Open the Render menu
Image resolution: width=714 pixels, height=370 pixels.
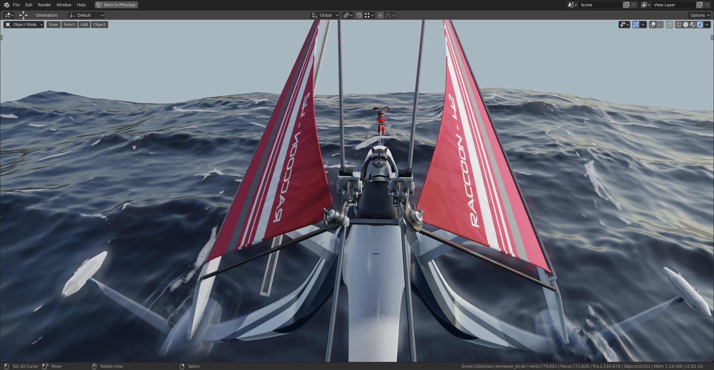click(44, 5)
